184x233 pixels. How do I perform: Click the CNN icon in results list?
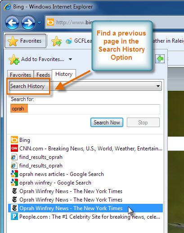pos(14,148)
